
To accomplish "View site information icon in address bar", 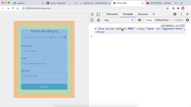I will 24,8.
